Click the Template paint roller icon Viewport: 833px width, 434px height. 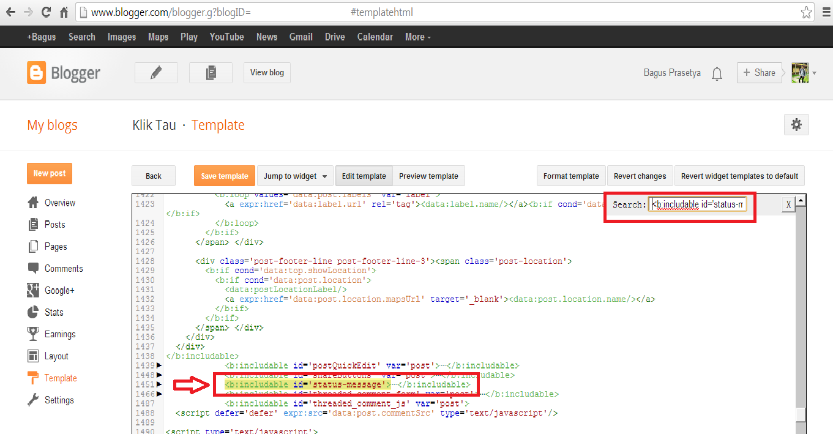click(x=33, y=378)
